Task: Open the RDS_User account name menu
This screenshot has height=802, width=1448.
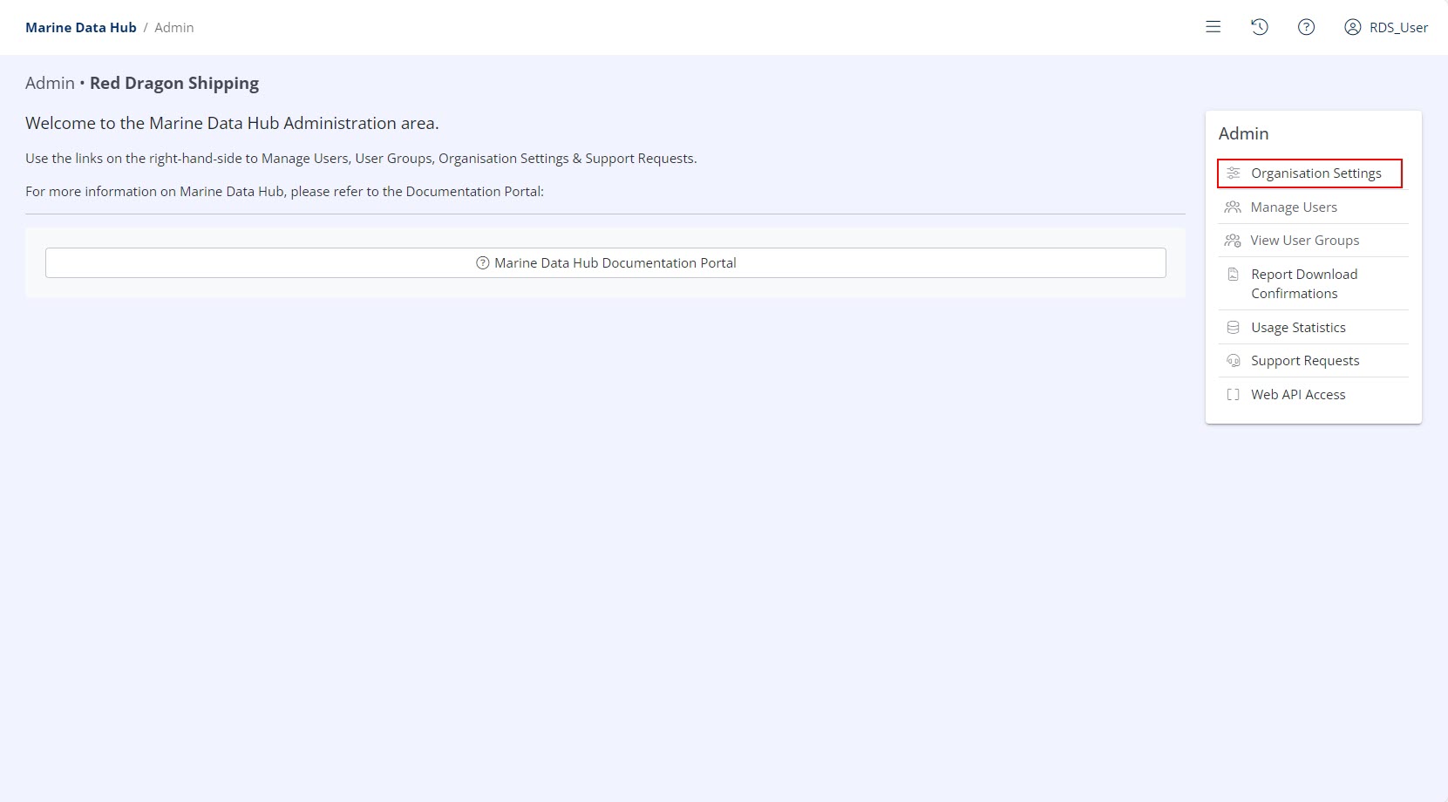Action: (x=1398, y=28)
